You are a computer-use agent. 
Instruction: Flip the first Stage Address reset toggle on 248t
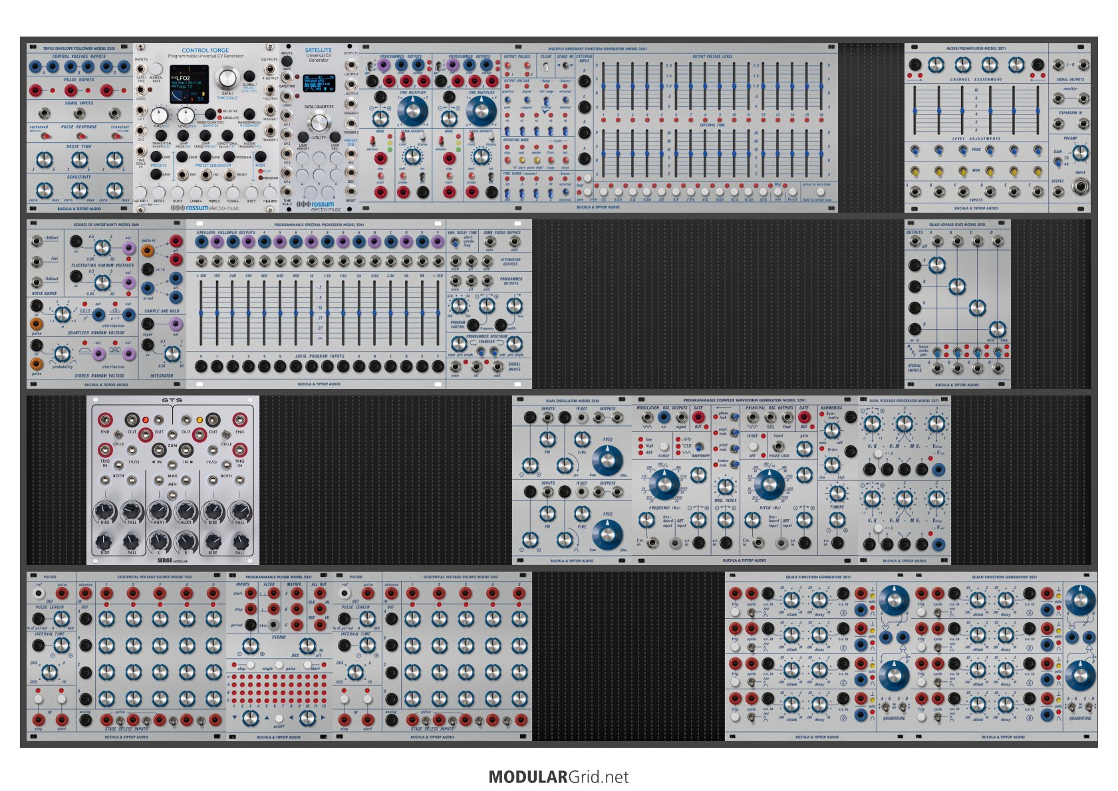pyautogui.click(x=403, y=136)
